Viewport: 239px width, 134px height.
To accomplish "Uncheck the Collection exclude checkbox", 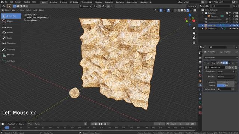I will (x=227, y=13).
